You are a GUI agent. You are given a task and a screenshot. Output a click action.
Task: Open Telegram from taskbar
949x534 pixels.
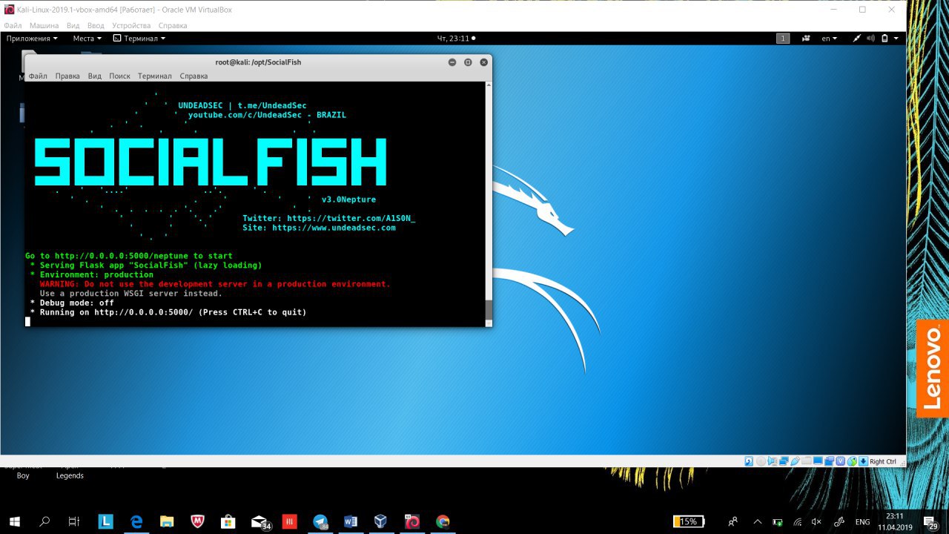click(x=320, y=521)
